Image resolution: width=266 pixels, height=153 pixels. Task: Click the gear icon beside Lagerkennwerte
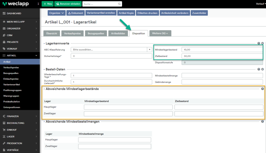[x=262, y=44]
